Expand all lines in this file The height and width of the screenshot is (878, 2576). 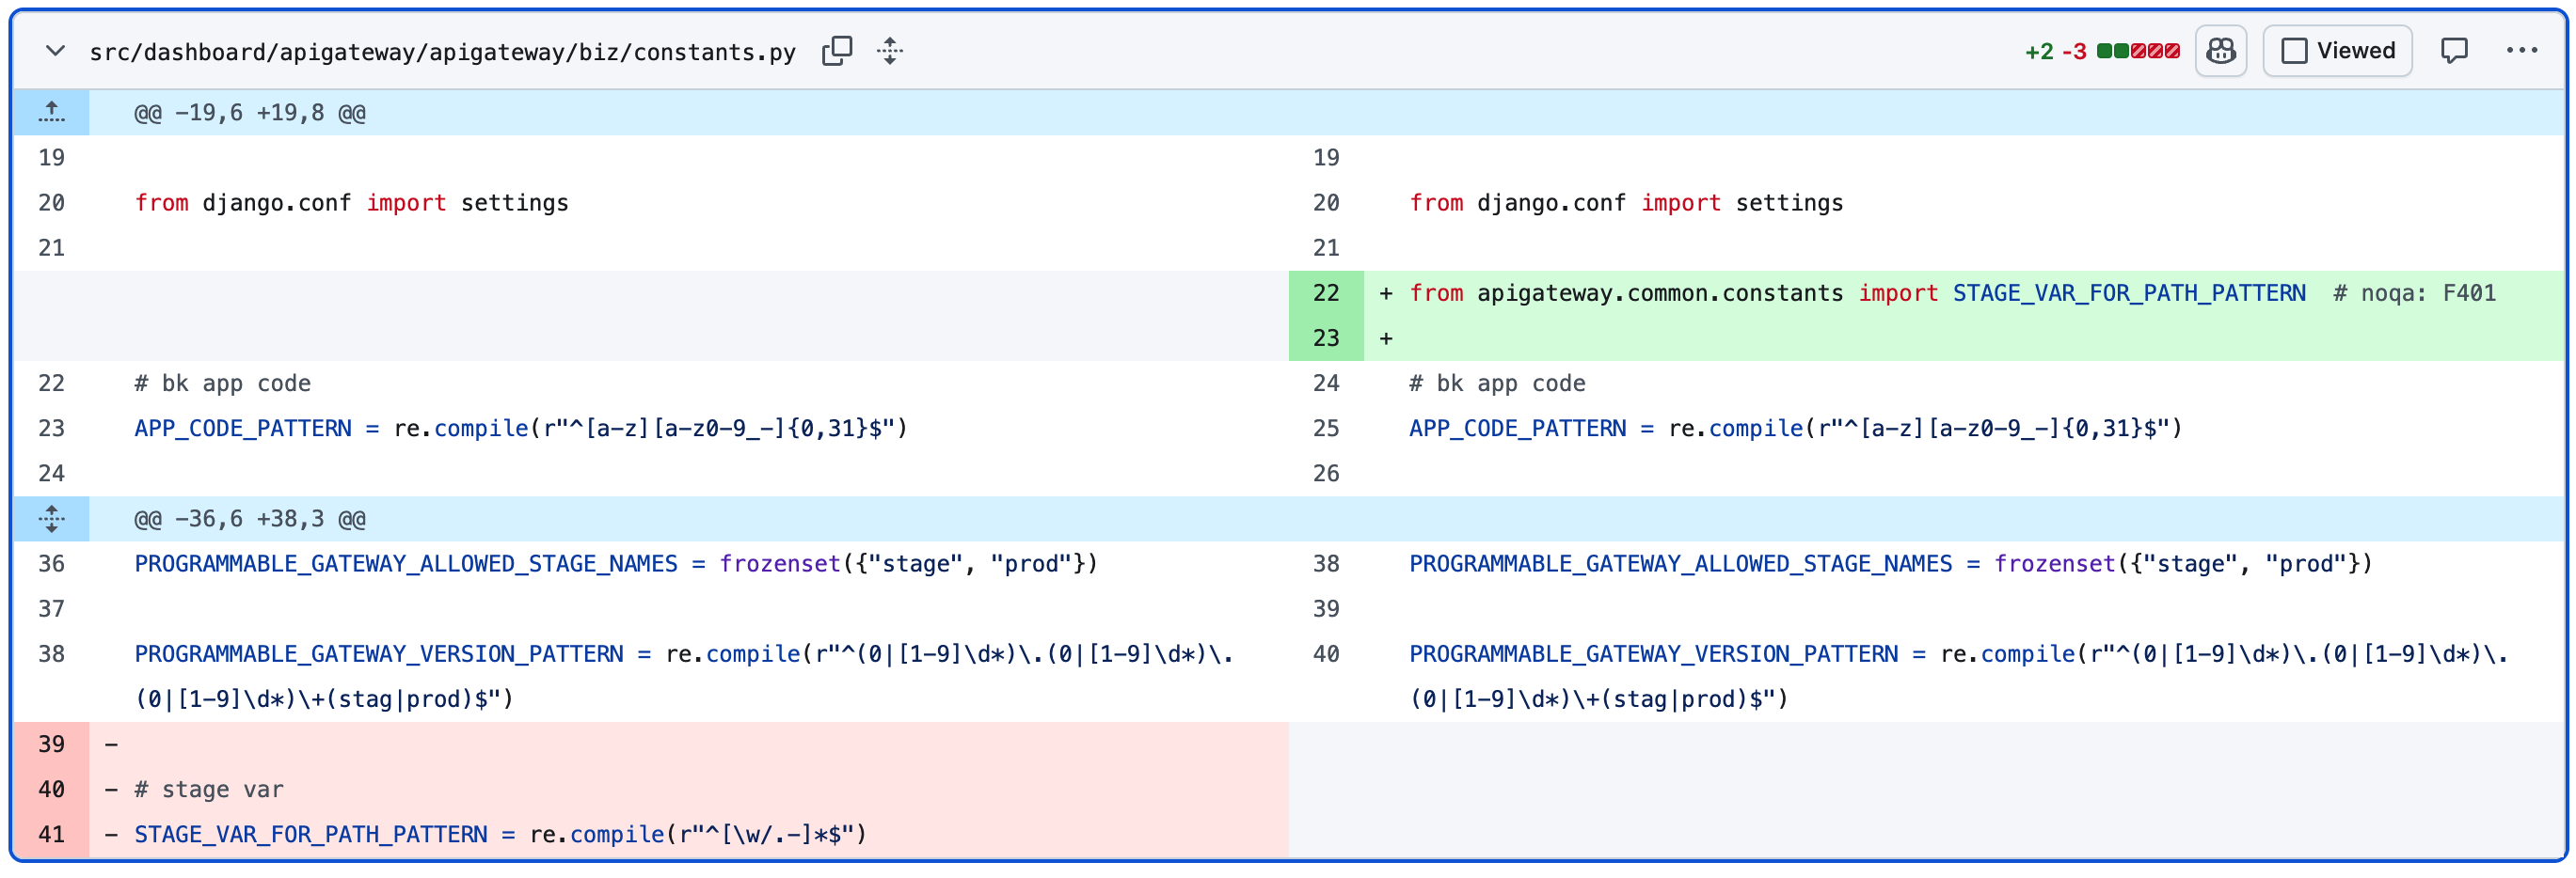(x=890, y=51)
